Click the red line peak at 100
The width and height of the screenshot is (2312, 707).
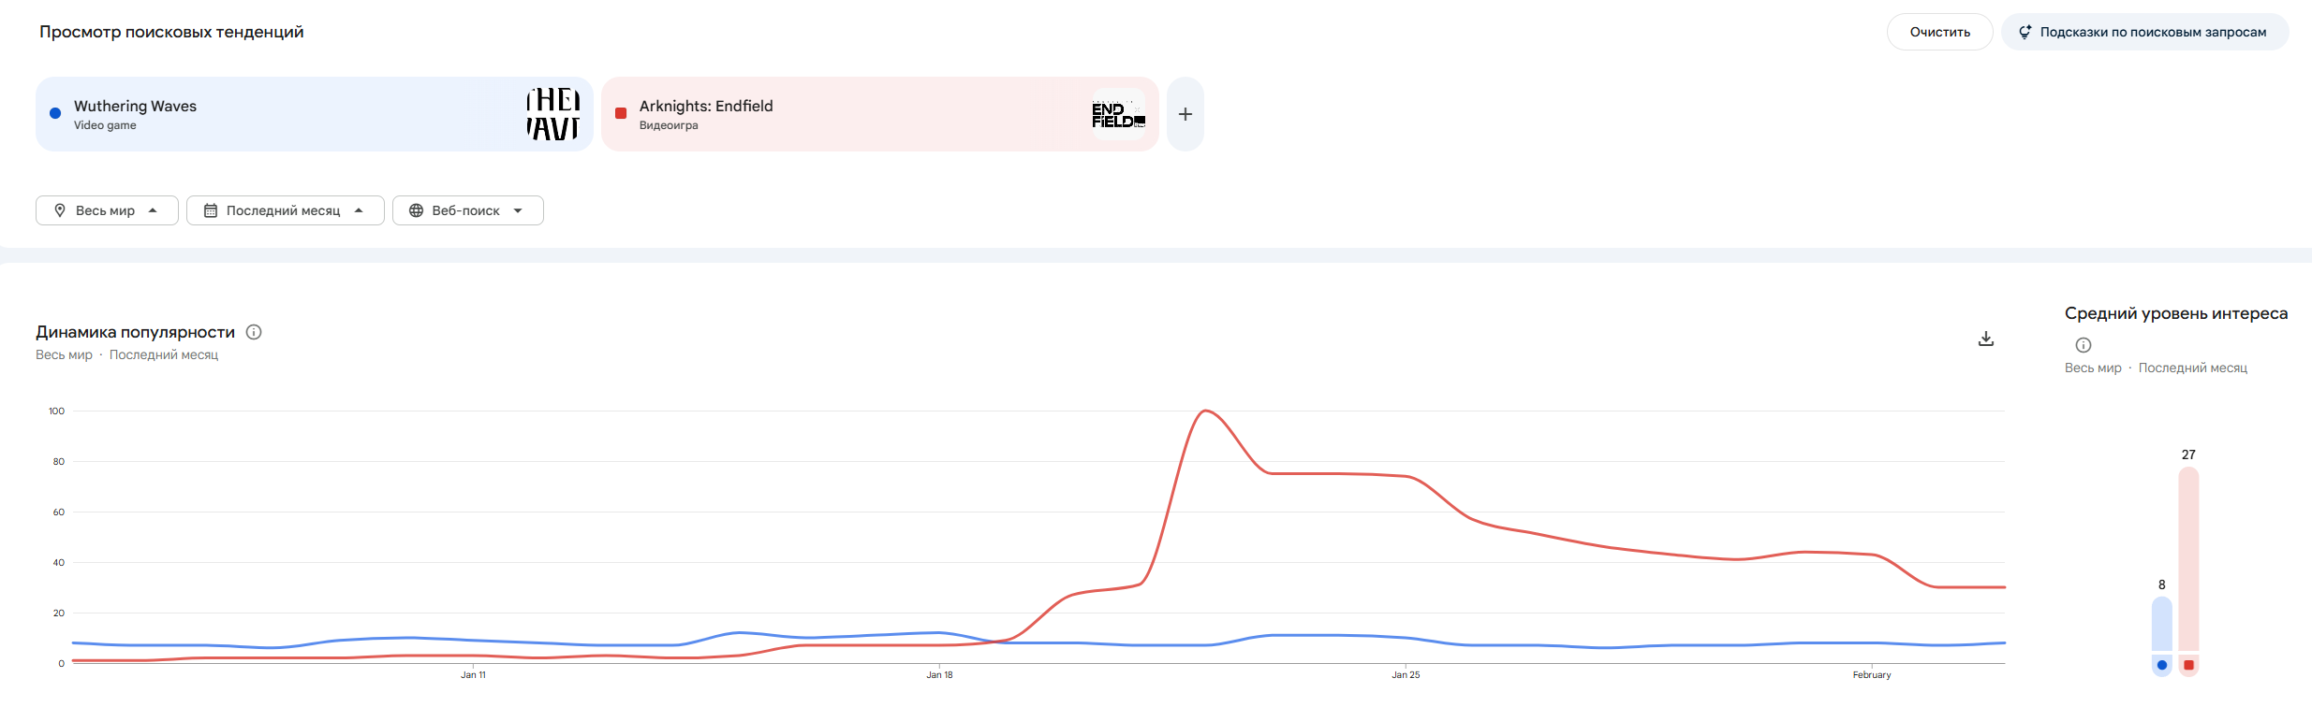pos(1205,411)
